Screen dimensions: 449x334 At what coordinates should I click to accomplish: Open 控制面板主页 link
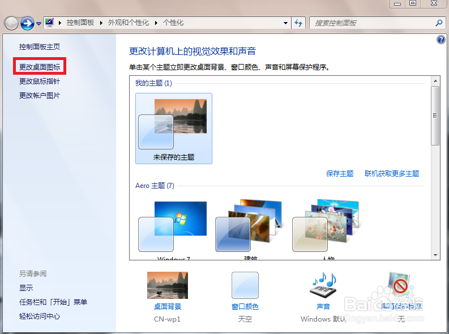click(40, 46)
